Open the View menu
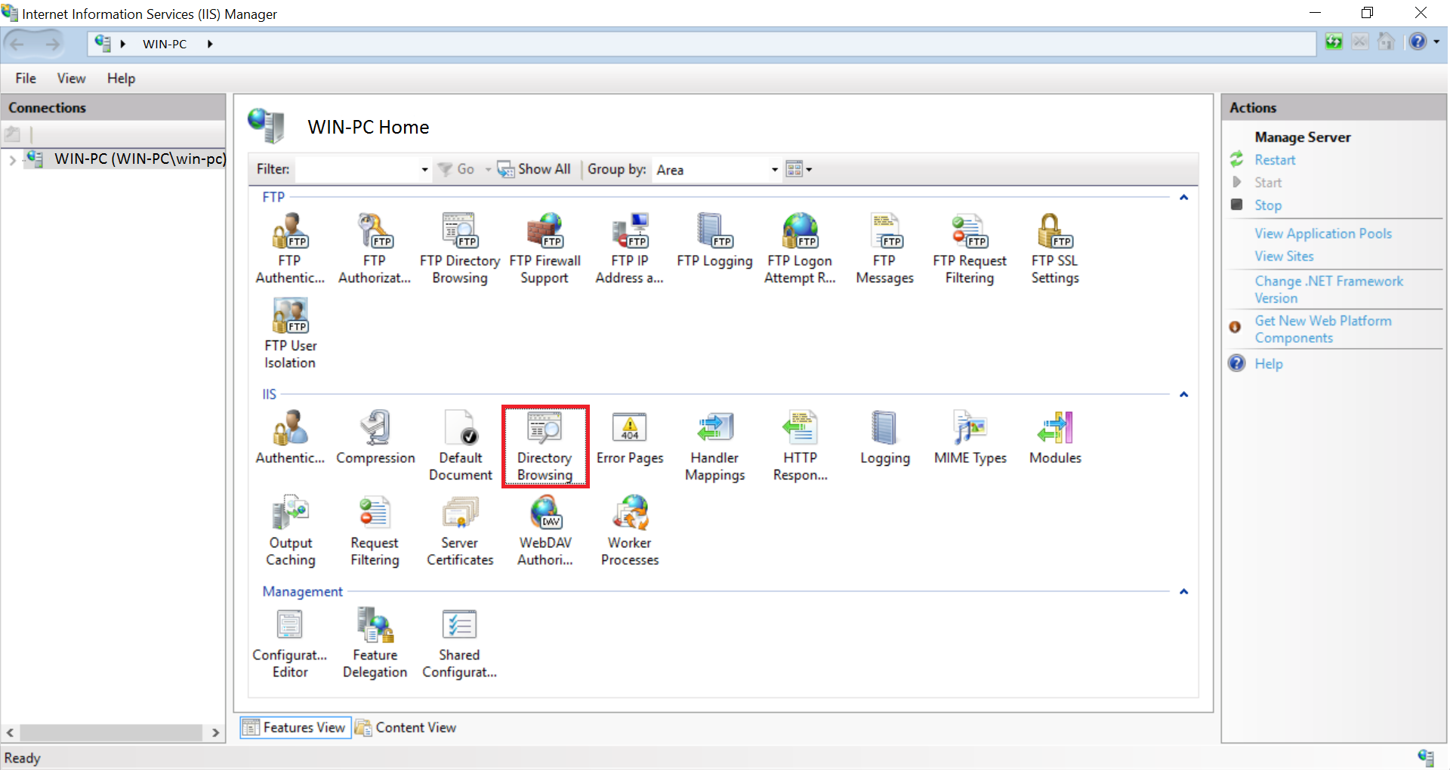The image size is (1450, 770). (x=71, y=79)
